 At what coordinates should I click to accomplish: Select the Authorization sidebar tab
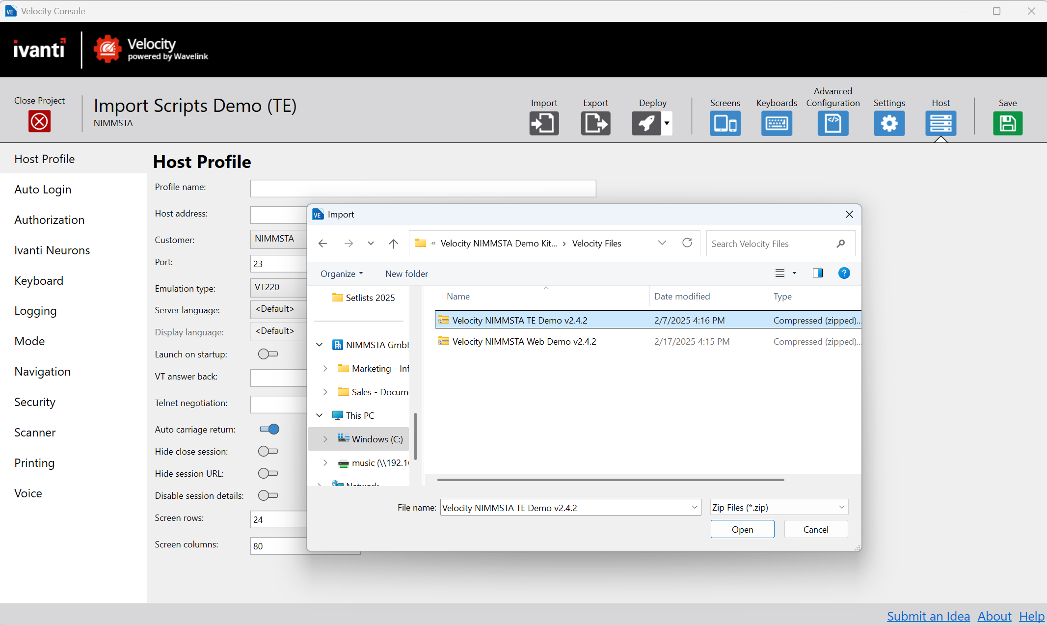[x=74, y=220]
